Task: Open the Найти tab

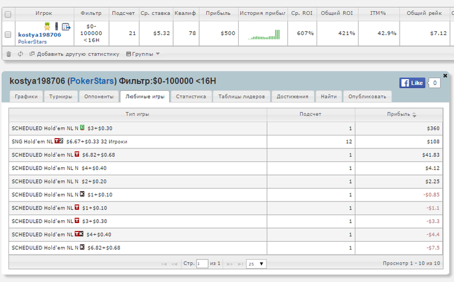Action: click(329, 97)
